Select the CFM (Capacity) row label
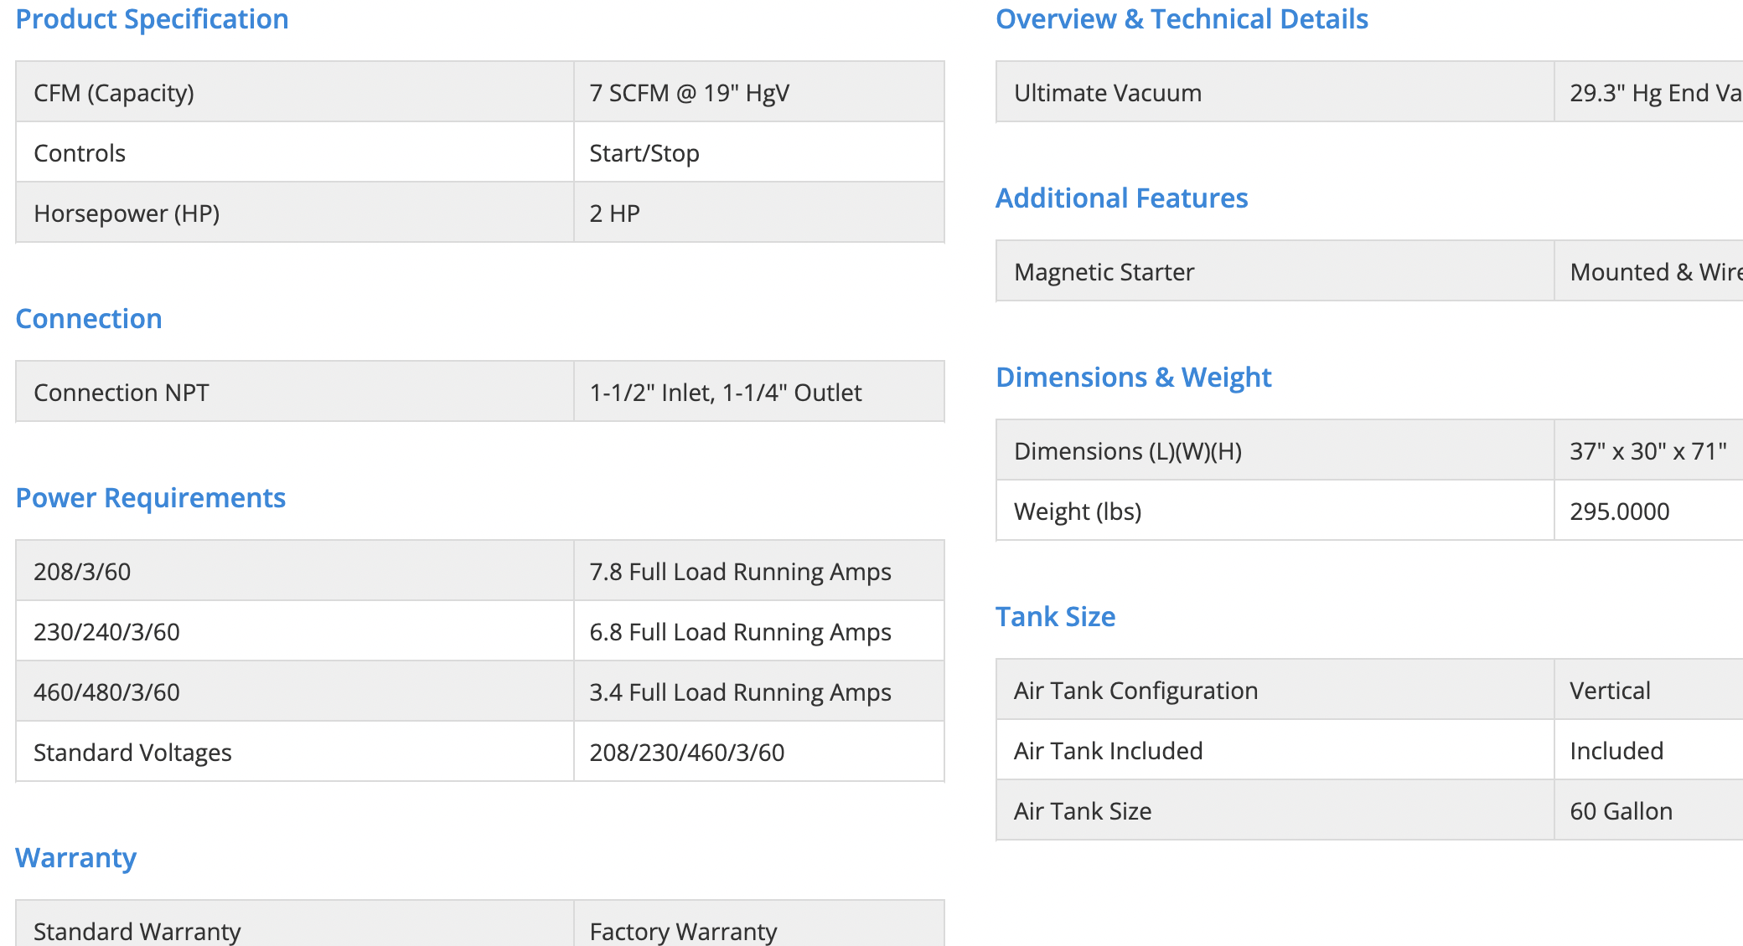Screen dimensions: 1743x946 click(114, 93)
